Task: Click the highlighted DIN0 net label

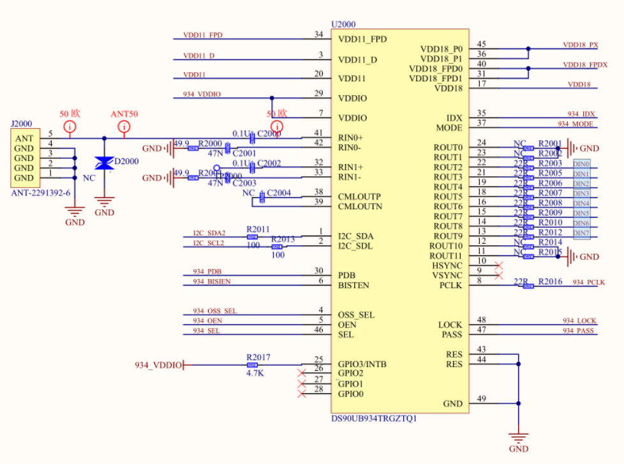Action: click(581, 164)
